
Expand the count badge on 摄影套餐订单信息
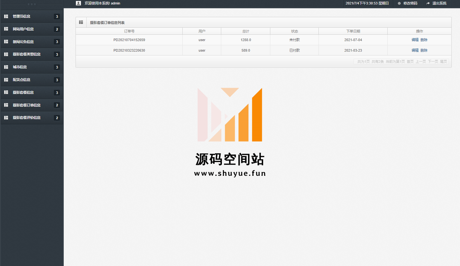[x=57, y=105]
